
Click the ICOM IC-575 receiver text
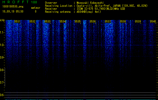101,9
